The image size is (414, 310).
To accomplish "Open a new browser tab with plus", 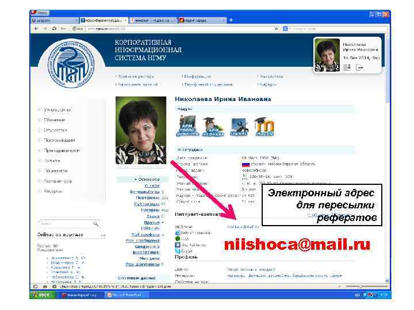I will (231, 20).
